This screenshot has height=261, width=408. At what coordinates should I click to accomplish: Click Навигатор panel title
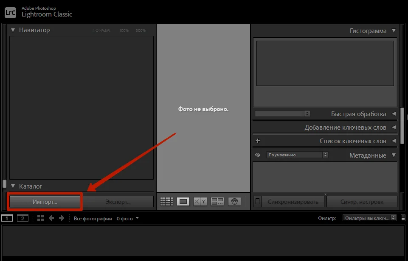pyautogui.click(x=34, y=30)
